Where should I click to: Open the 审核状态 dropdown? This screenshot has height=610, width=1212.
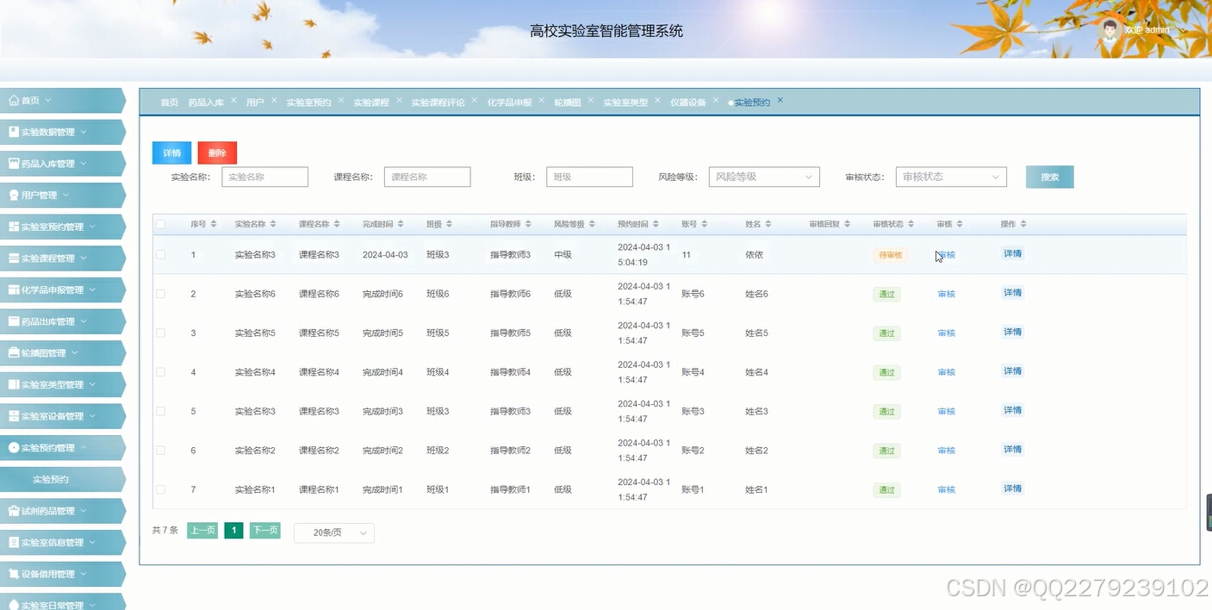click(x=950, y=177)
